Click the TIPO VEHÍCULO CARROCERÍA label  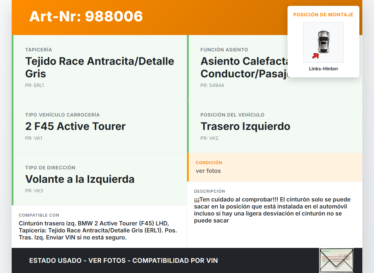click(x=63, y=115)
